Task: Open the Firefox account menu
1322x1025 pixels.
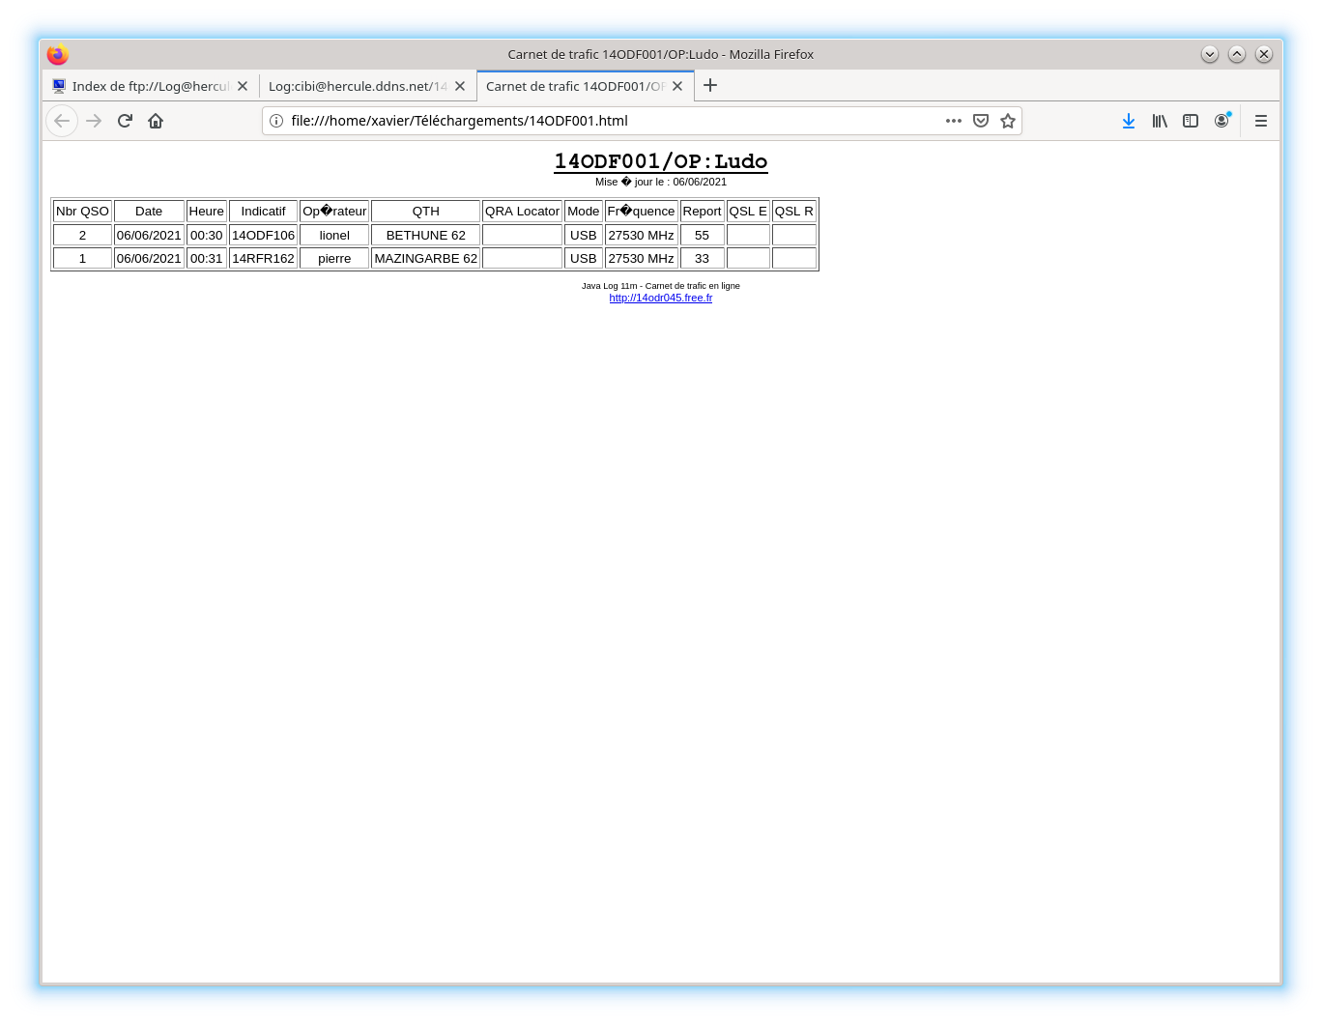Action: [1221, 121]
